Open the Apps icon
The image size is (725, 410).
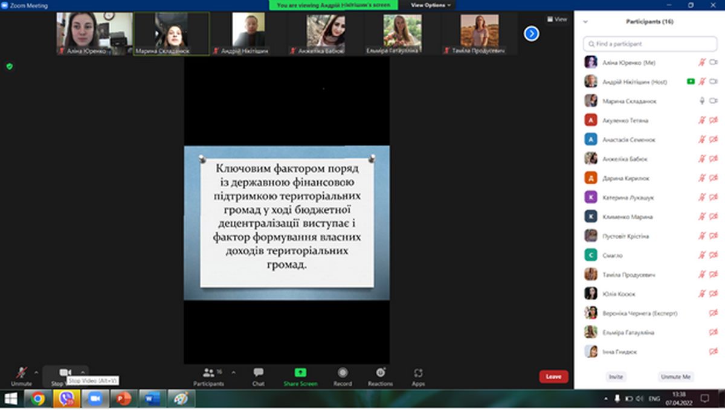coord(418,373)
